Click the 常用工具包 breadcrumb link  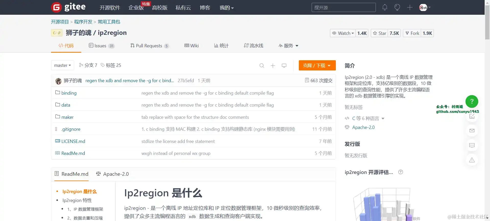(109, 22)
